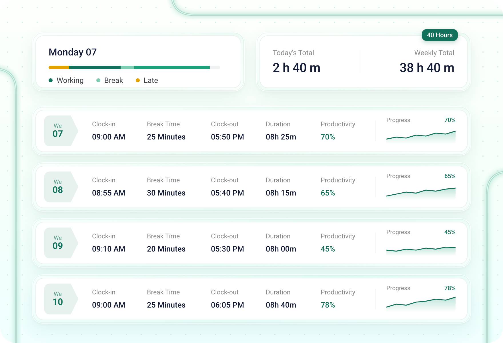Click the 45% productivity value
The image size is (503, 343).
point(328,249)
